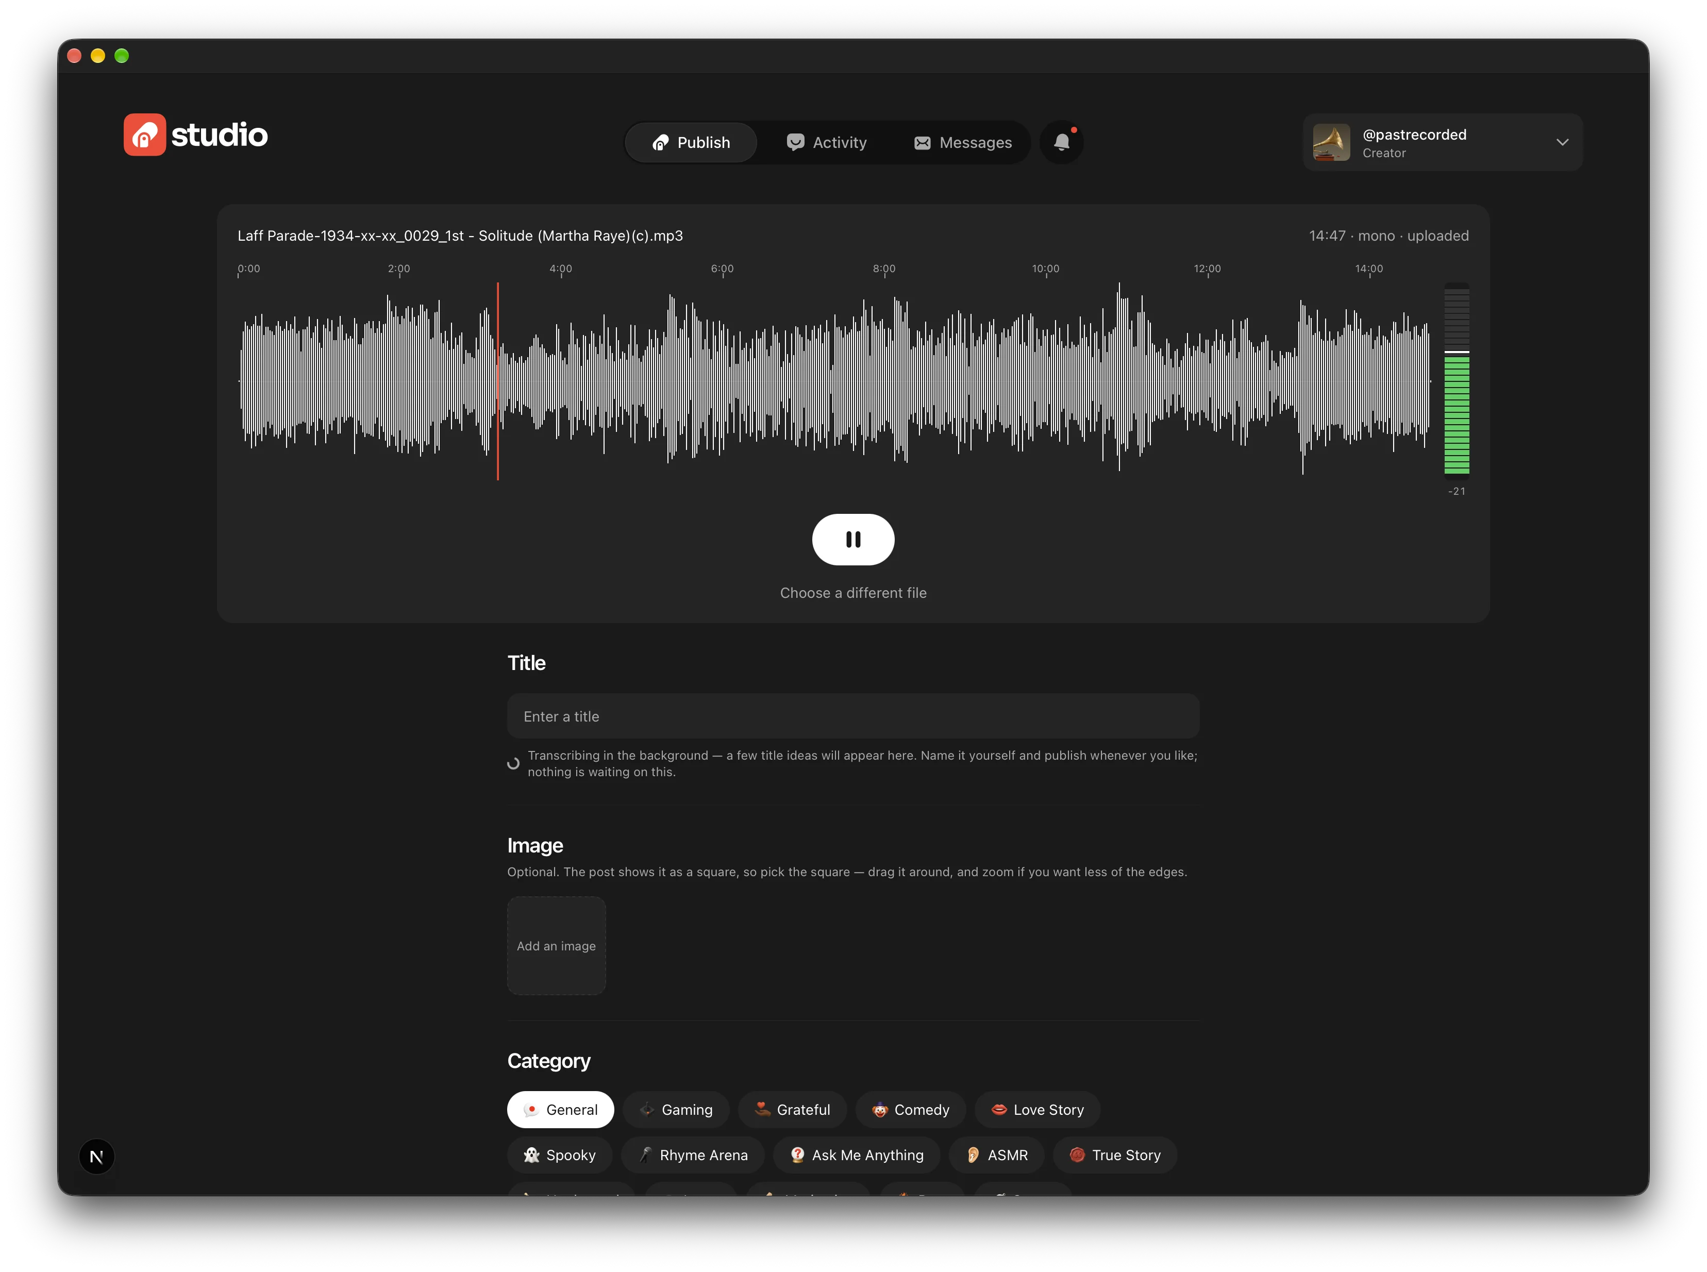Image resolution: width=1707 pixels, height=1272 pixels.
Task: Focus the Enter a title field
Action: coord(853,716)
